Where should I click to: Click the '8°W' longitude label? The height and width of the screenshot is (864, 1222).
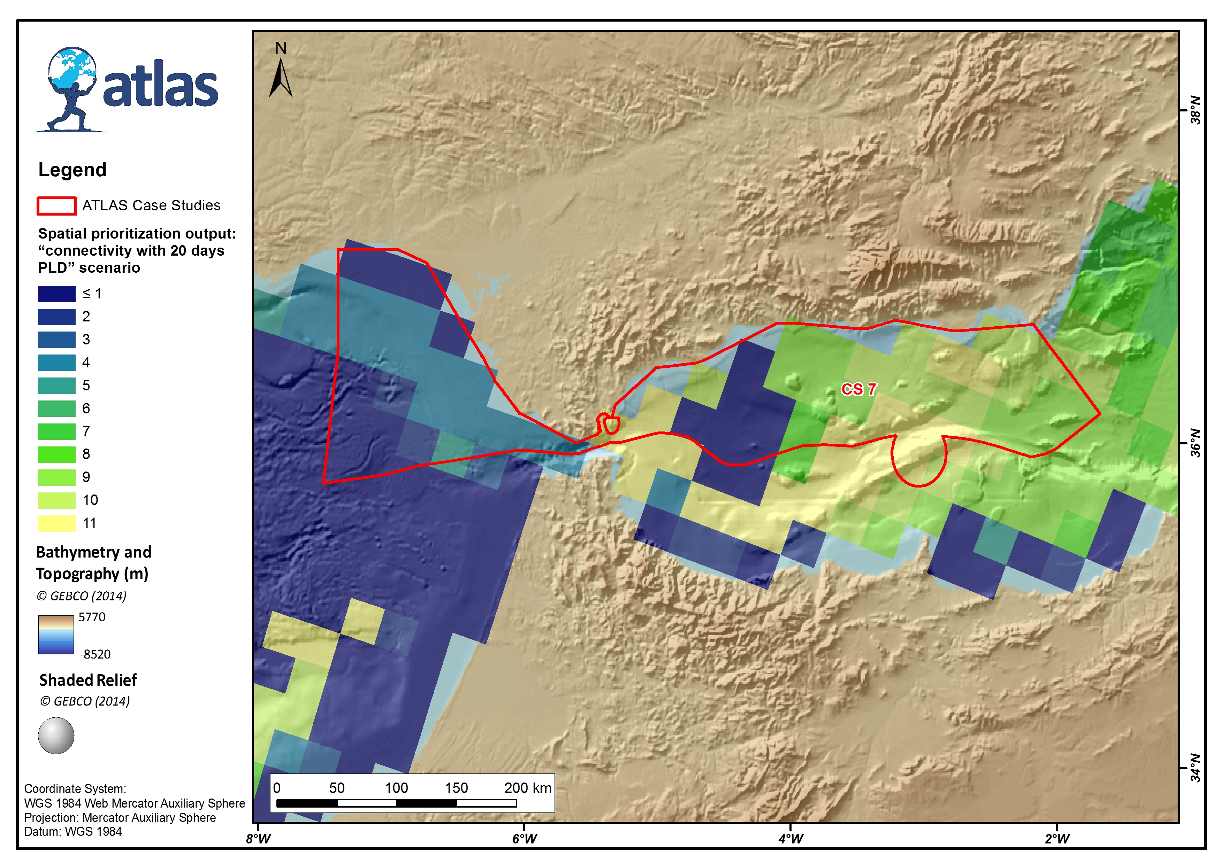(x=258, y=839)
